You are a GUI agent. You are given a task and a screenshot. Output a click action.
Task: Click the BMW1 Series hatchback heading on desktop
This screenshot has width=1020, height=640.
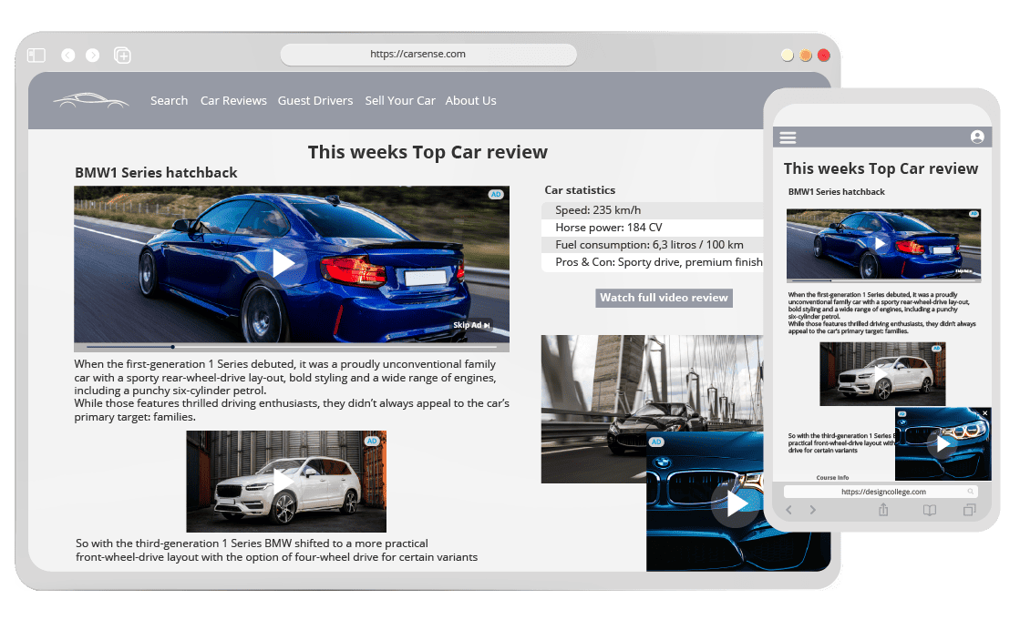coord(156,173)
